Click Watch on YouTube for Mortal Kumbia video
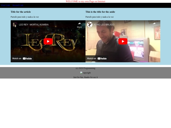171x128 pixels. (x=22, y=58)
